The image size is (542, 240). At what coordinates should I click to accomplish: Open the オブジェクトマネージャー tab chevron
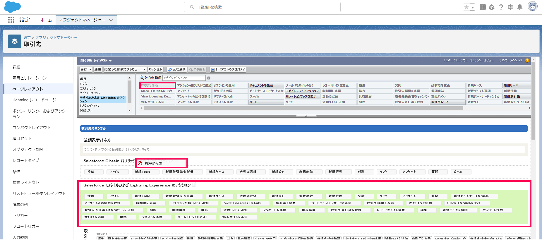tap(111, 20)
